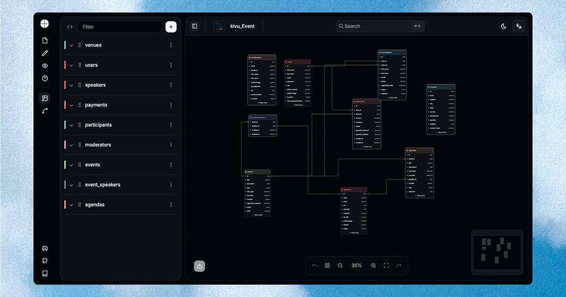
Task: Open options menu for speakers row
Action: pos(171,85)
